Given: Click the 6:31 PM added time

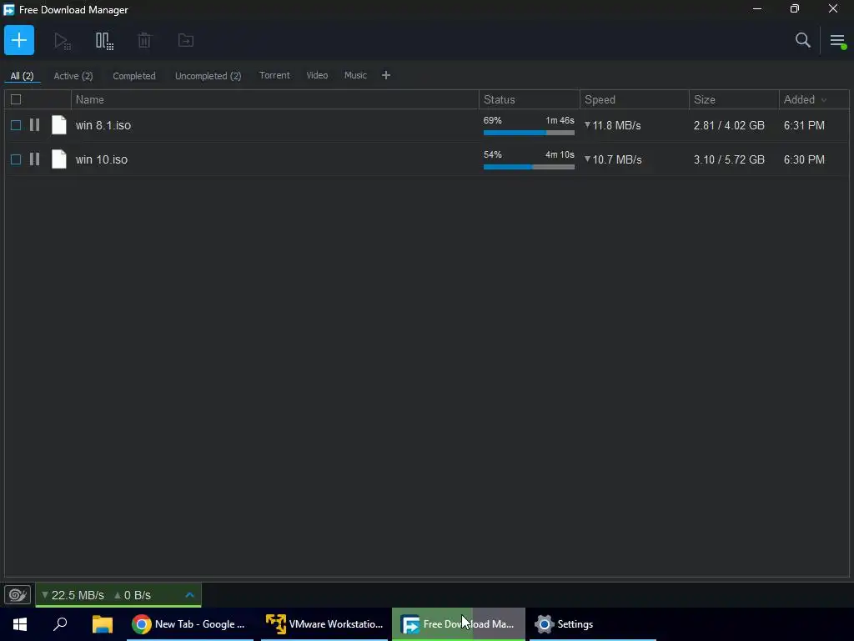Looking at the screenshot, I should 804,125.
